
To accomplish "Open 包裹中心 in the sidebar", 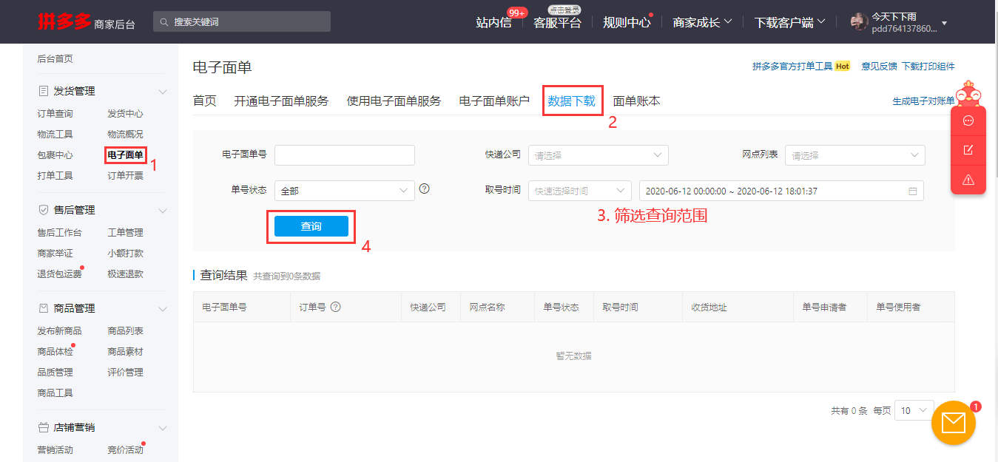I will coord(55,155).
